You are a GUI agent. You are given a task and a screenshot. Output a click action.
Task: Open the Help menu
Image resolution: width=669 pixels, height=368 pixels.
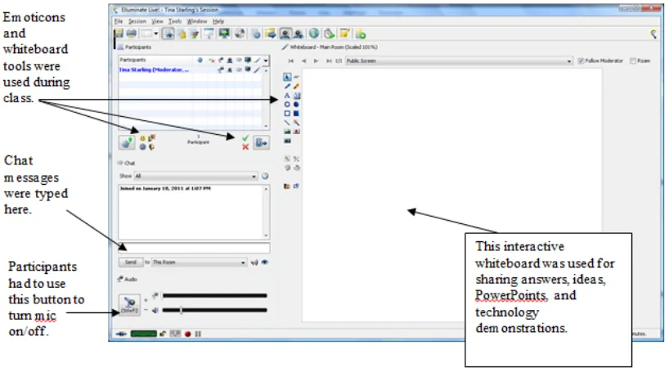pyautogui.click(x=218, y=21)
